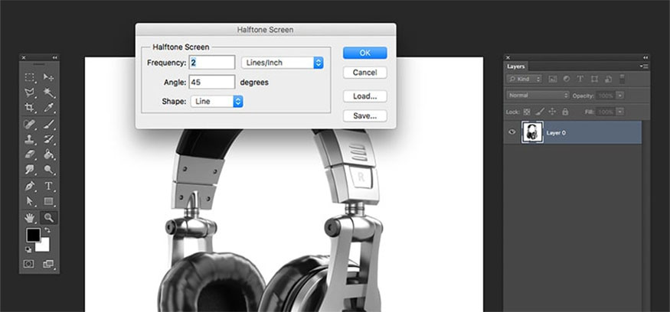Select the Smudge tool

[x=30, y=170]
